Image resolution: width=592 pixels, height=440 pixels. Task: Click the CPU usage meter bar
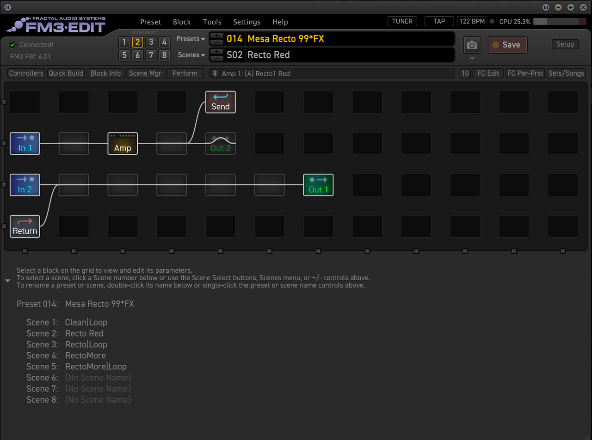[x=560, y=22]
